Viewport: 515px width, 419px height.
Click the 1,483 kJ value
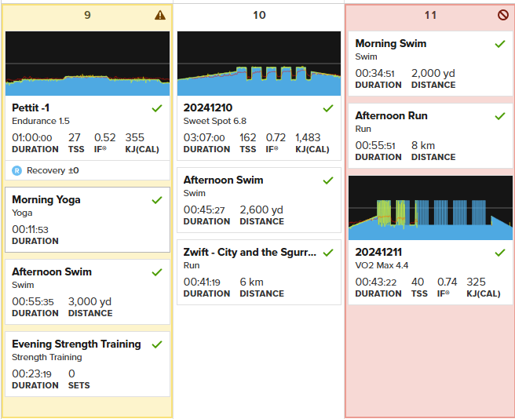[308, 137]
